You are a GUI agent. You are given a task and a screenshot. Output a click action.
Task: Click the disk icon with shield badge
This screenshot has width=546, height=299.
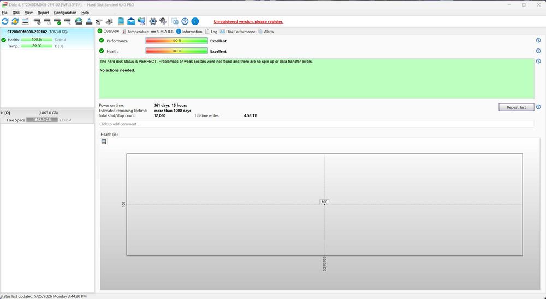(x=37, y=22)
